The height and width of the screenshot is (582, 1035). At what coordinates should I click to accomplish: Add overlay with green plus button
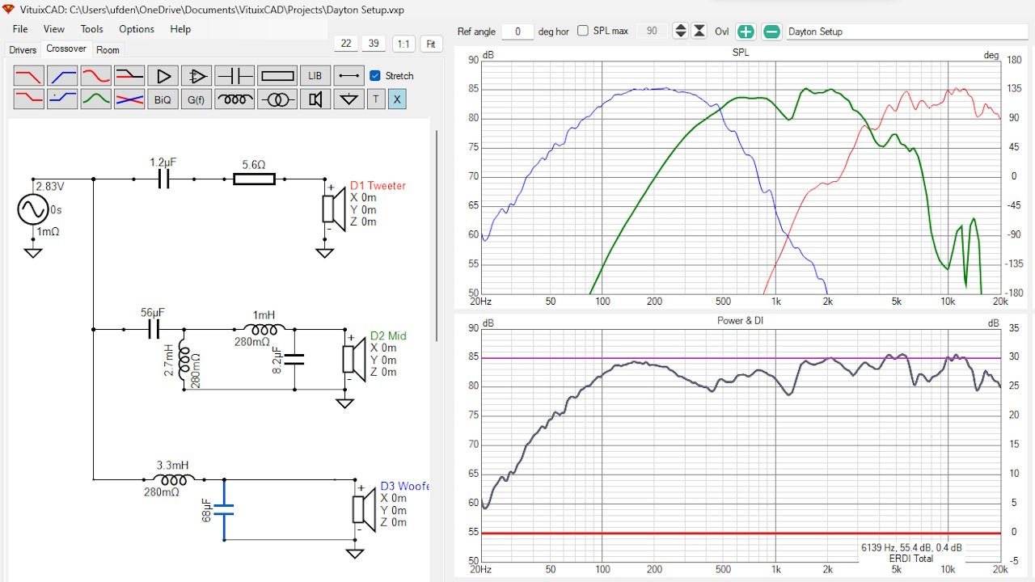point(746,32)
